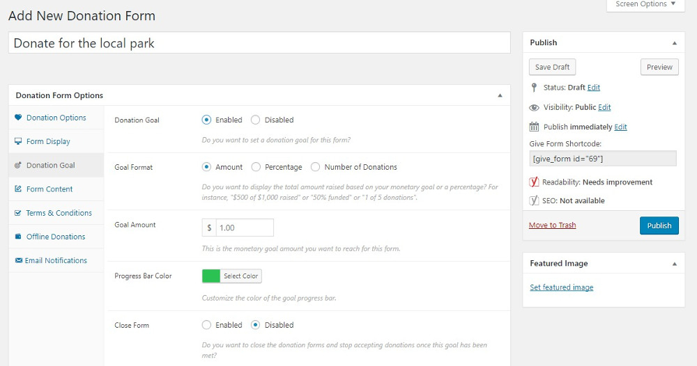Click the green progress bar color swatch
This screenshot has width=697, height=366.
(211, 276)
